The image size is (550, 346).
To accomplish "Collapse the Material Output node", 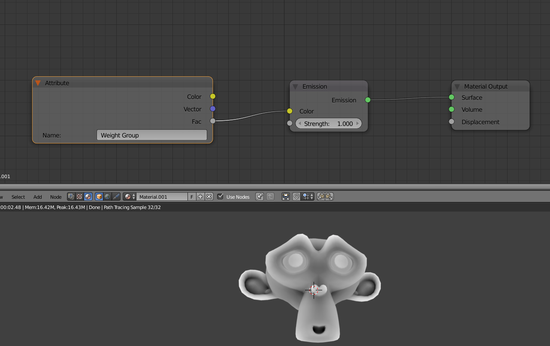I will coord(457,86).
